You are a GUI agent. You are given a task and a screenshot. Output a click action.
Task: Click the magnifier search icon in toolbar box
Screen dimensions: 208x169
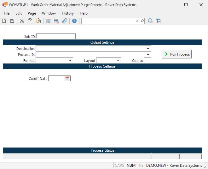click(142, 21)
